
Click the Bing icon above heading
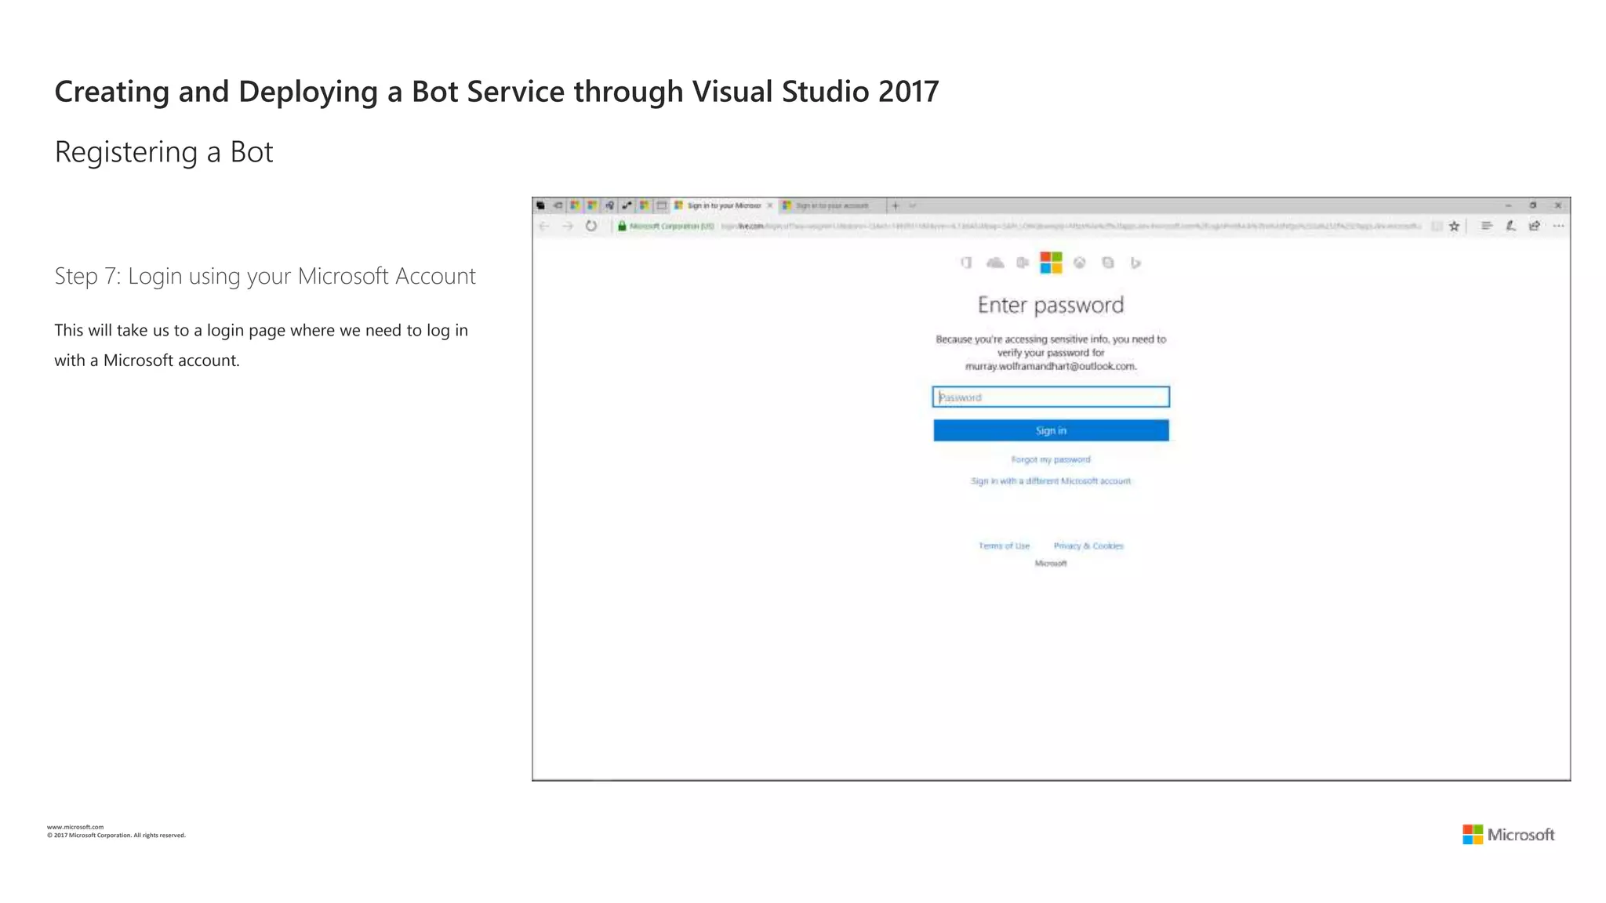pyautogui.click(x=1135, y=263)
